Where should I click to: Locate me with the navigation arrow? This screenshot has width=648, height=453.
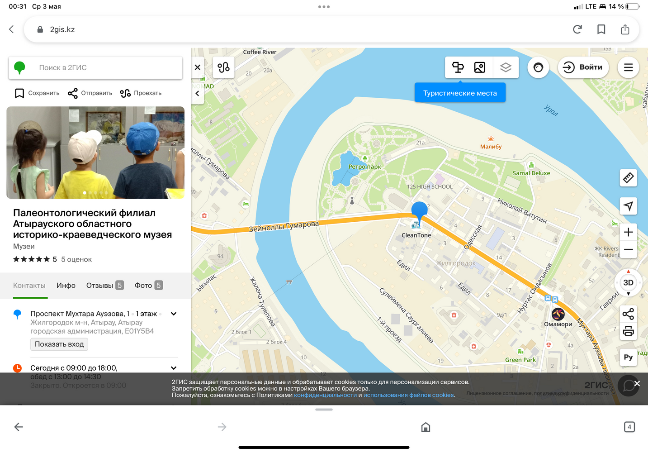pos(628,206)
